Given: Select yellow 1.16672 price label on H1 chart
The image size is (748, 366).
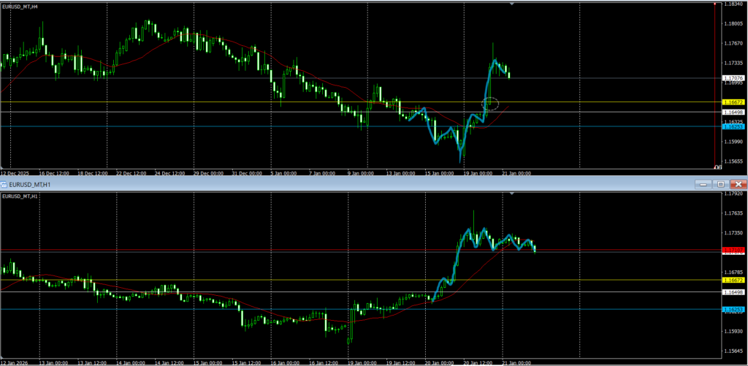Looking at the screenshot, I should coord(732,280).
